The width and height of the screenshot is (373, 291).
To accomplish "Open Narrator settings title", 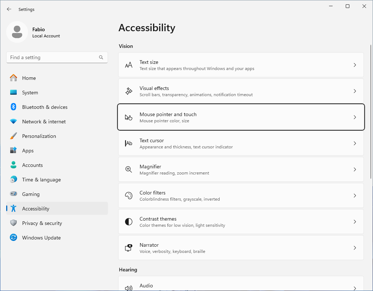I will 149,245.
